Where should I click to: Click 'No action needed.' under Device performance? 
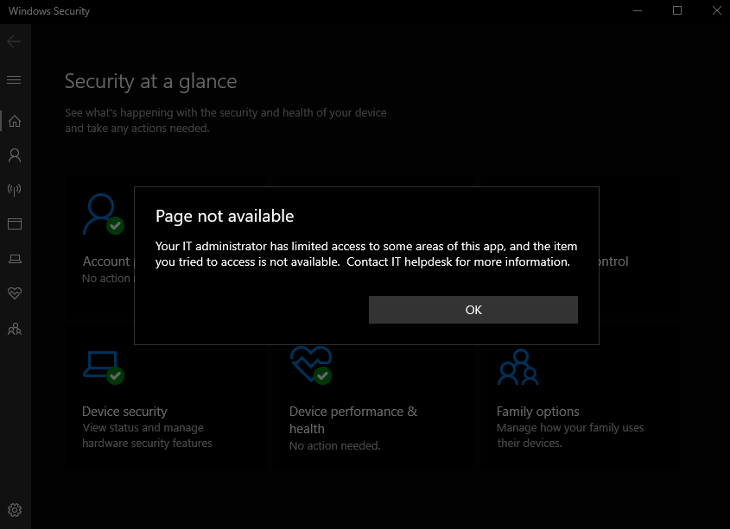[334, 445]
